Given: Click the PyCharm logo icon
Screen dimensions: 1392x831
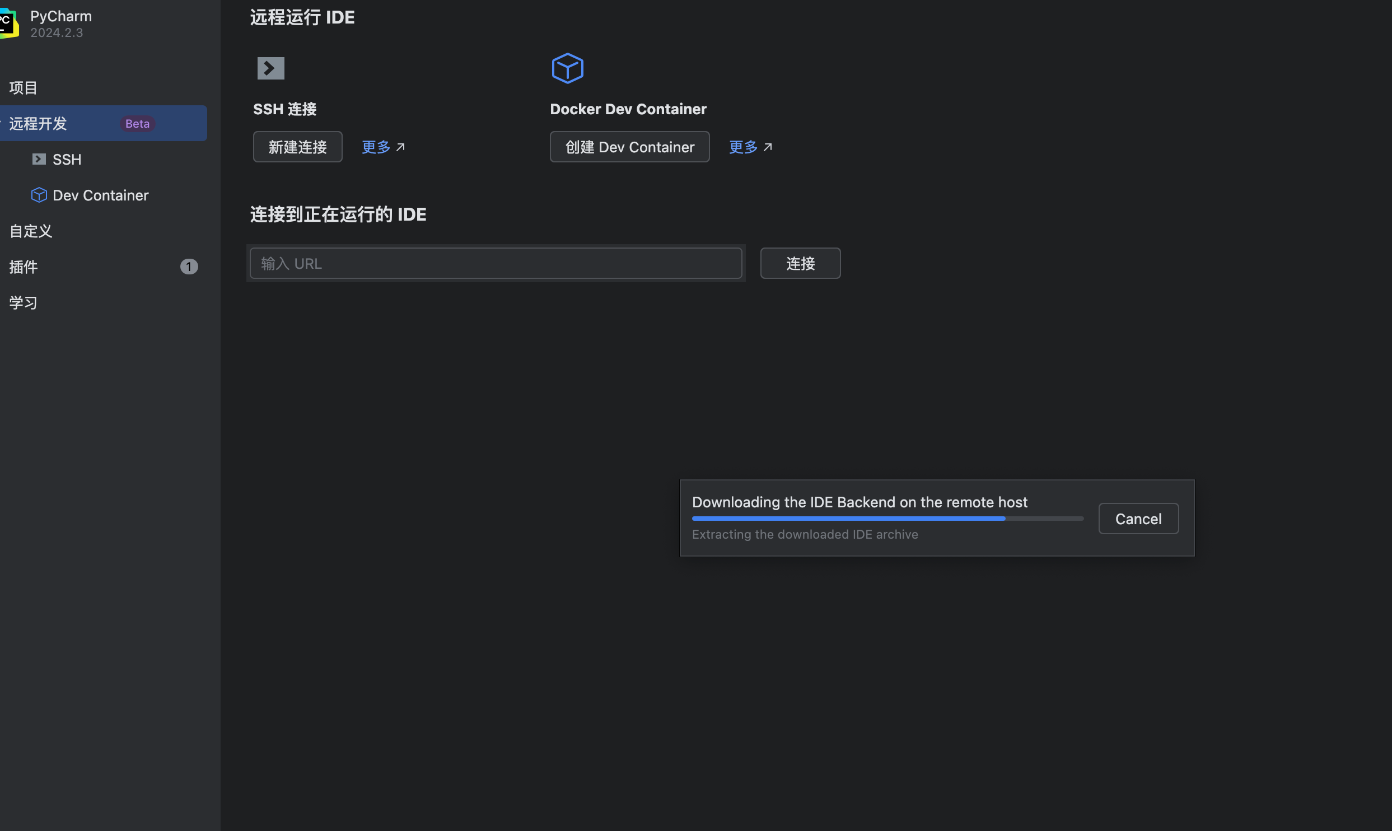Looking at the screenshot, I should tap(8, 24).
